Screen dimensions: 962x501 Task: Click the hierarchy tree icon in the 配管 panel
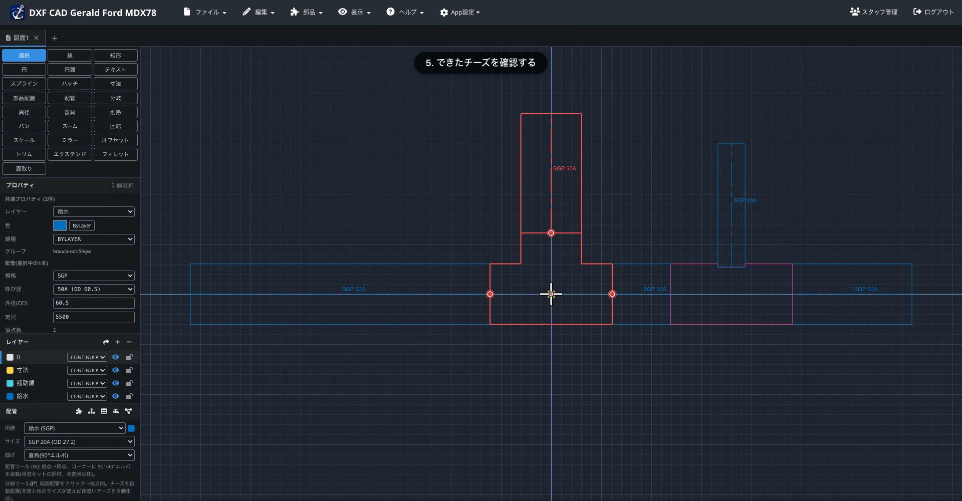pyautogui.click(x=91, y=411)
